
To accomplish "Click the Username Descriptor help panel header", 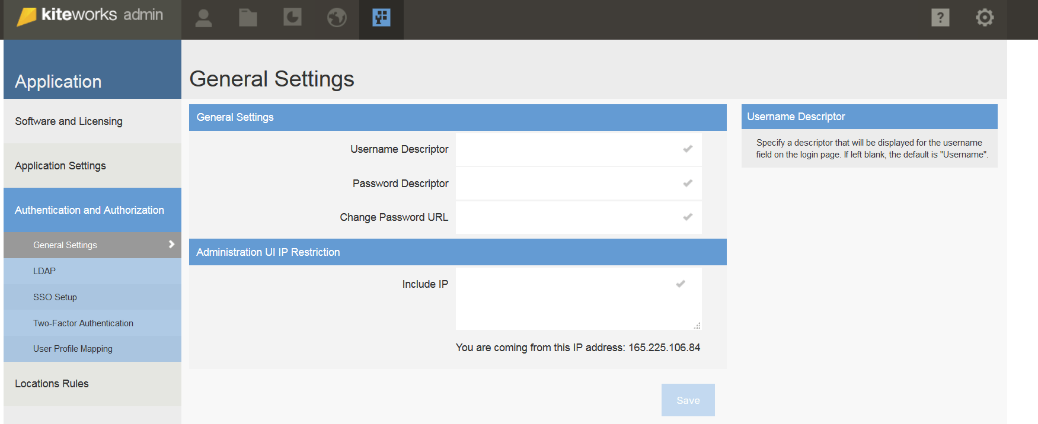I will [x=870, y=117].
